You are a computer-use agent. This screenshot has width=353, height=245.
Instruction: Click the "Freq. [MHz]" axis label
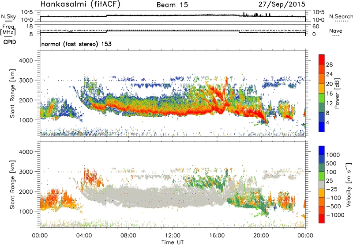click(8, 30)
